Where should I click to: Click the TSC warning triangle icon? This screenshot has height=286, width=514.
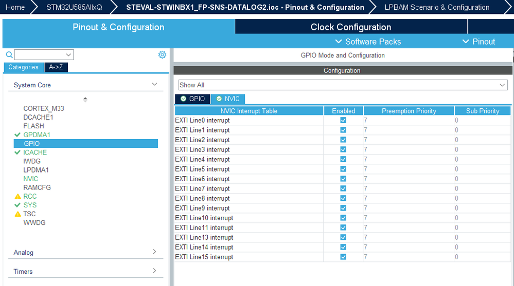tap(17, 214)
